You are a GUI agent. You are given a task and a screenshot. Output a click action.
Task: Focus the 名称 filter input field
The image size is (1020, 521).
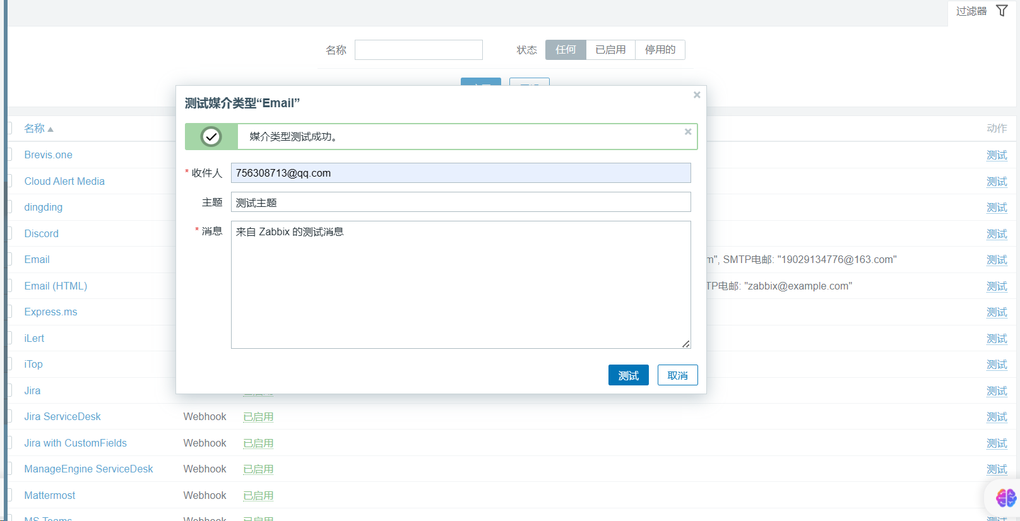pos(418,50)
